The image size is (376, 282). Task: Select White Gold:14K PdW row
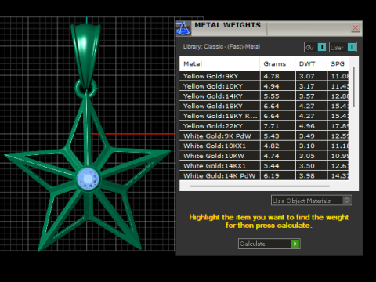point(264,175)
